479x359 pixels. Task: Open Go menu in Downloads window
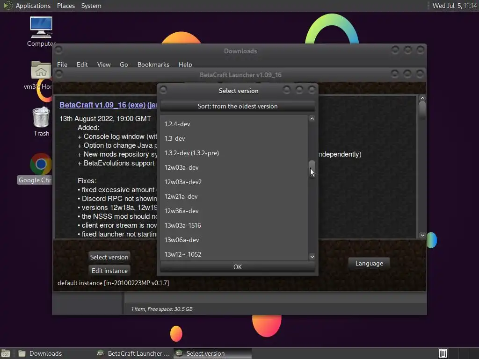tap(123, 65)
